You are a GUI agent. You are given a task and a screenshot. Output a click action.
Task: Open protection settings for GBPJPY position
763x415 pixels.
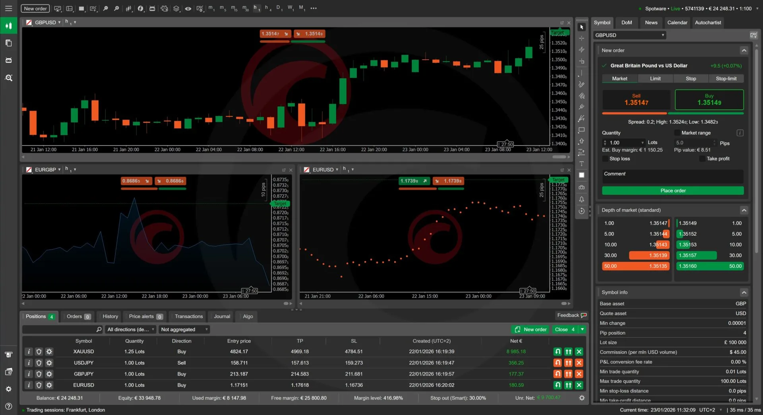click(x=39, y=374)
